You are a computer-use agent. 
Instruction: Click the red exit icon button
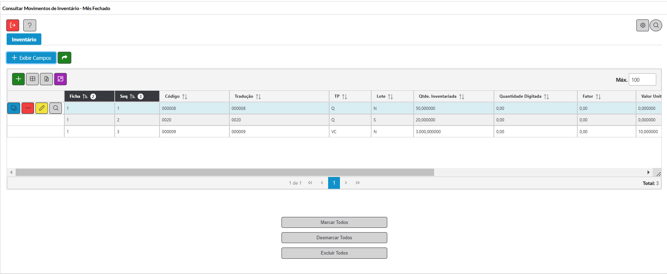[x=13, y=25]
